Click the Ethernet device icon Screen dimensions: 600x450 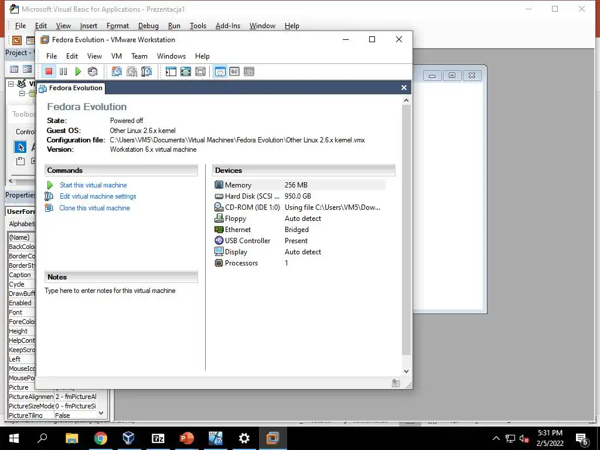pyautogui.click(x=219, y=230)
